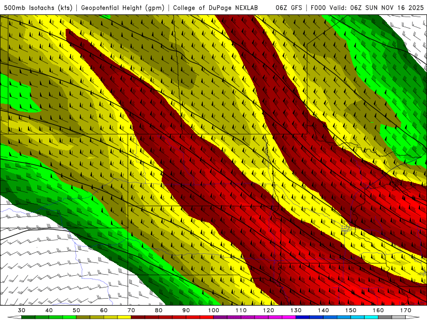Click the 40 value on the color scale
This screenshot has width=427, height=320.
coord(49,310)
